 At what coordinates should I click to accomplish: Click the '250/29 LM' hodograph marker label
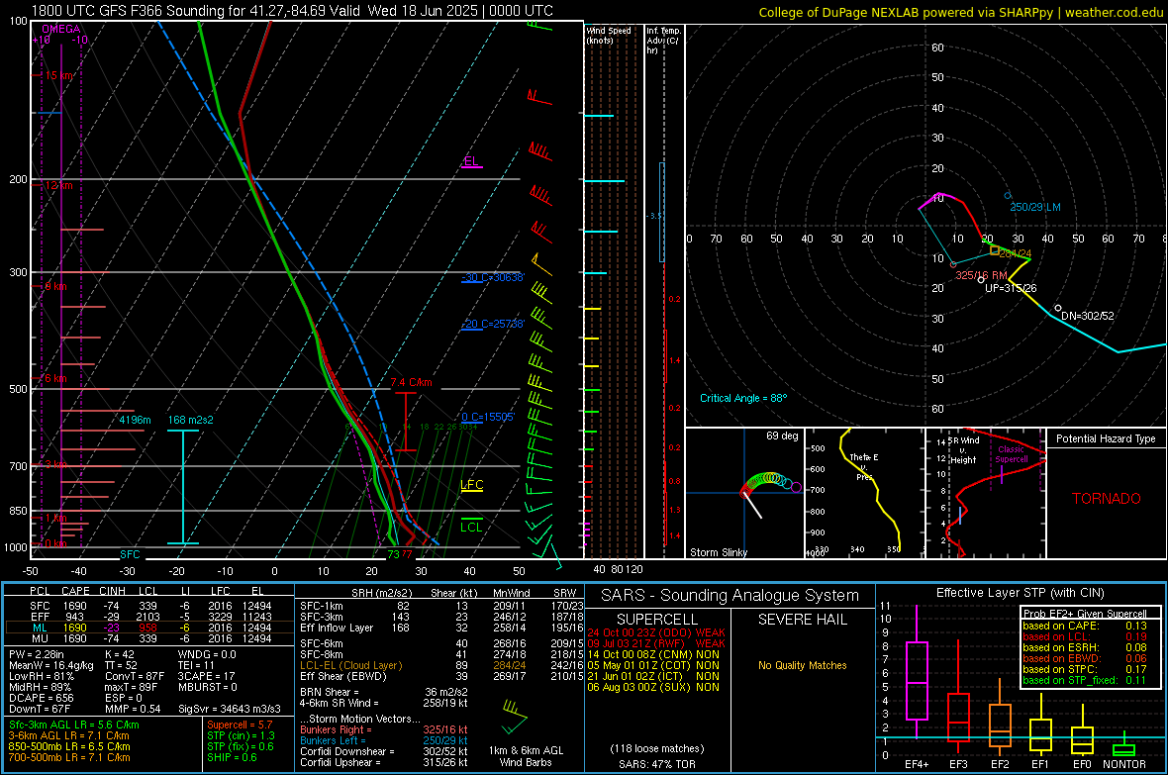(1035, 207)
